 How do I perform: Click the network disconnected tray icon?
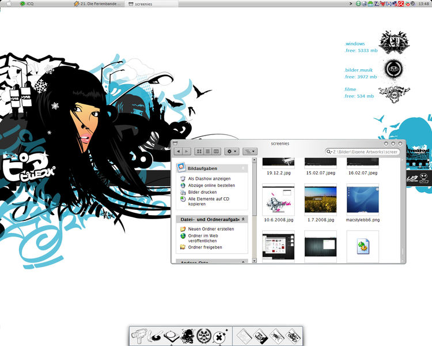pos(395,3)
